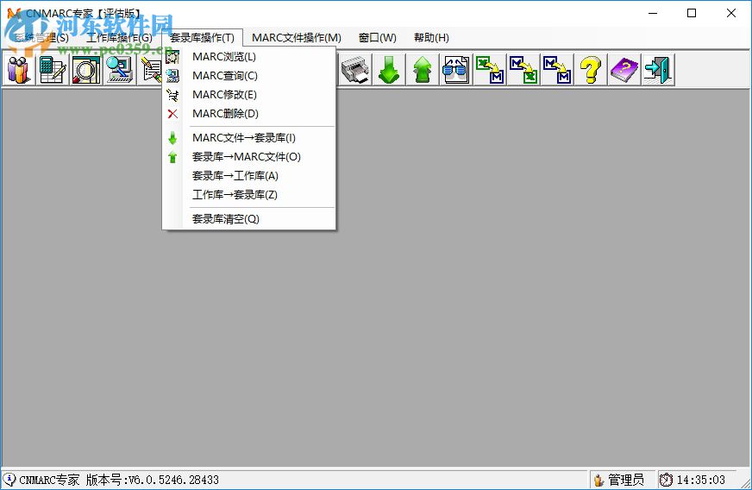Viewport: 752px width, 490px height.
Task: Open the 系统管理(S) menu
Action: click(x=41, y=37)
